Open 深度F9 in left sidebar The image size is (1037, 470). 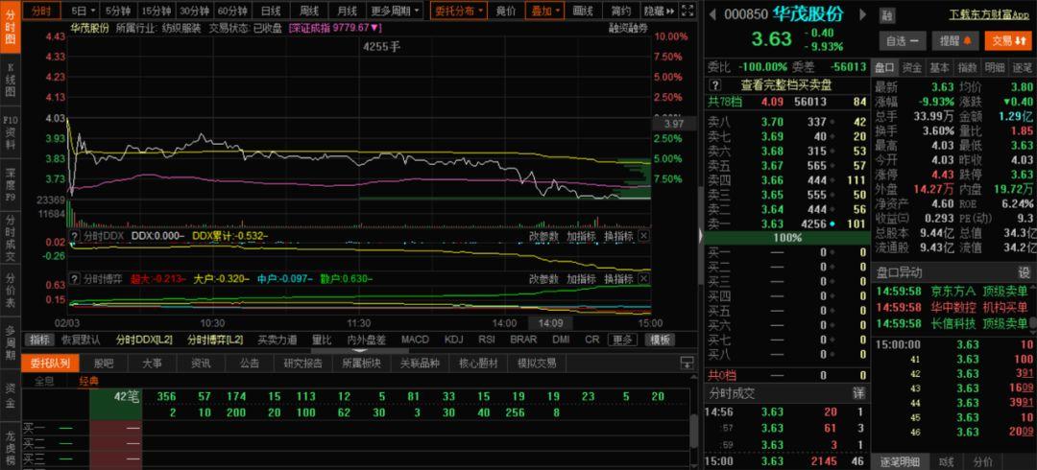(x=10, y=183)
